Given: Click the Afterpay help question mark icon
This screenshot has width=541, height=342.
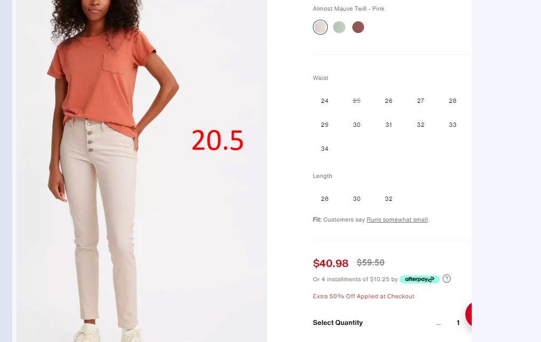Looking at the screenshot, I should pos(447,279).
